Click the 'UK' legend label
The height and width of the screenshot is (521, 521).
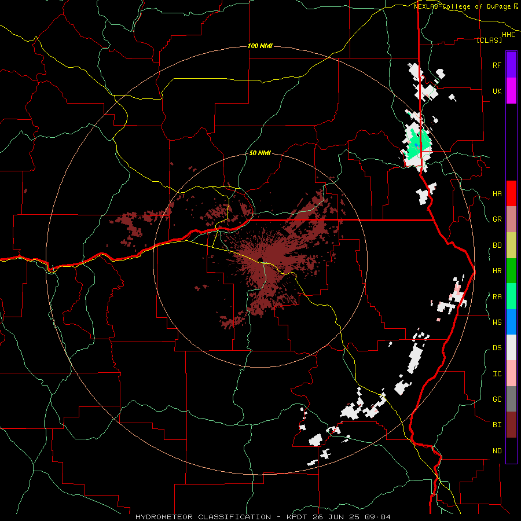pyautogui.click(x=497, y=91)
